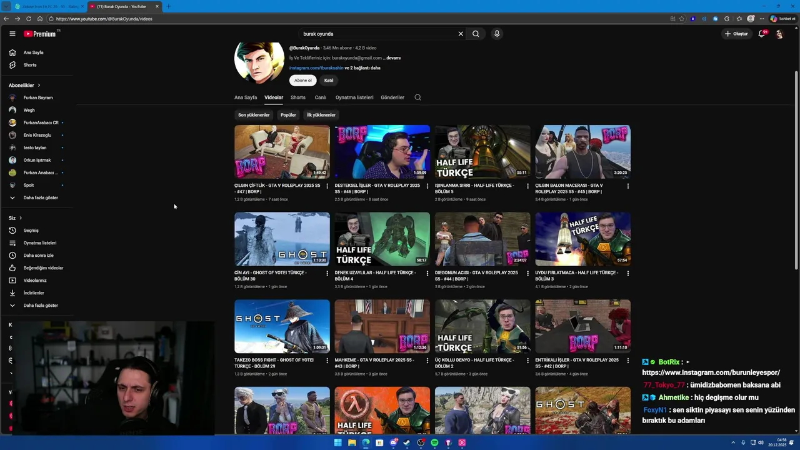
Task: Click the Katıl join button
Action: click(x=329, y=81)
